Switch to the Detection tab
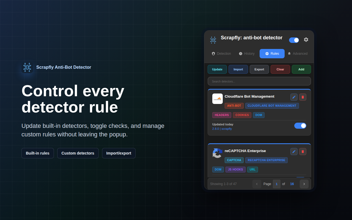This screenshot has height=220, width=352. (x=221, y=54)
